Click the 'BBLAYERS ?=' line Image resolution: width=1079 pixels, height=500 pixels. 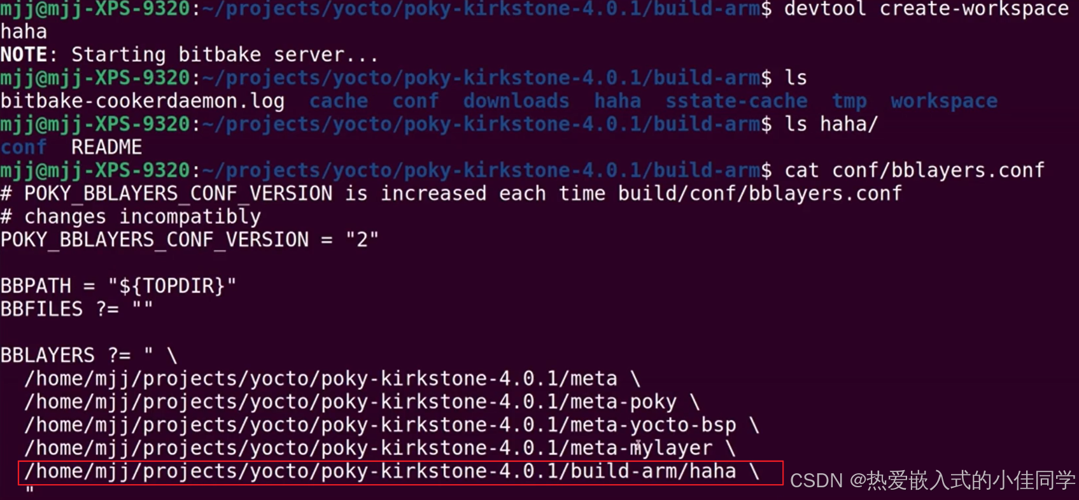[x=89, y=355]
